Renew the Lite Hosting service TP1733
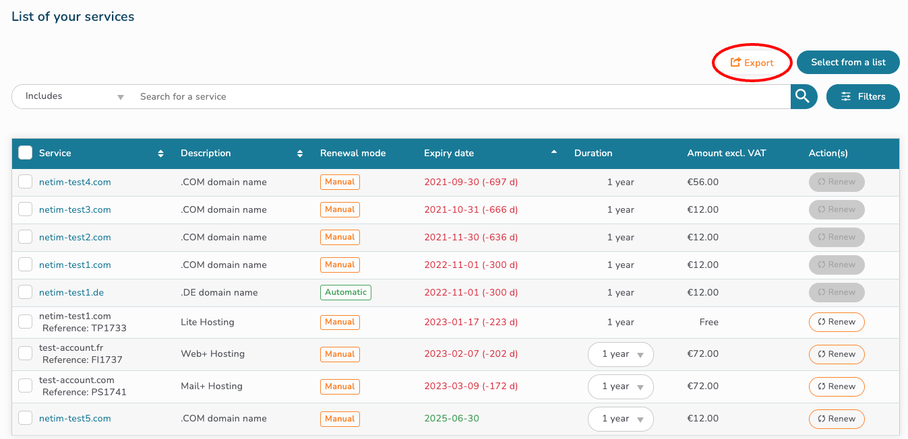Image resolution: width=908 pixels, height=439 pixels. [x=837, y=322]
